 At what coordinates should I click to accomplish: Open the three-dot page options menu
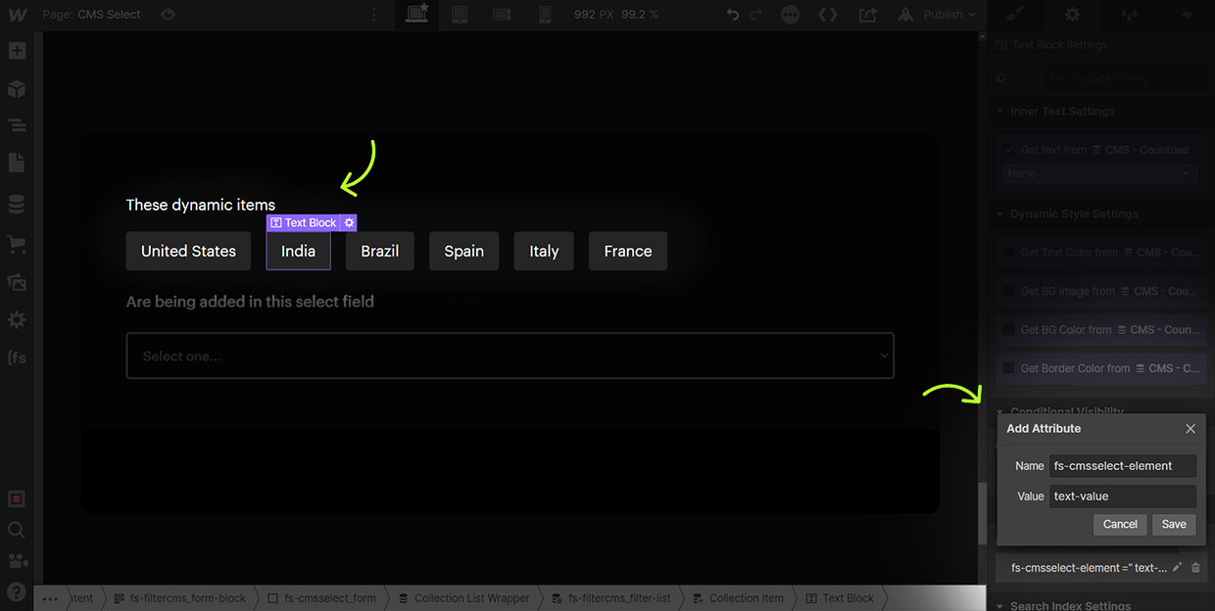click(374, 15)
